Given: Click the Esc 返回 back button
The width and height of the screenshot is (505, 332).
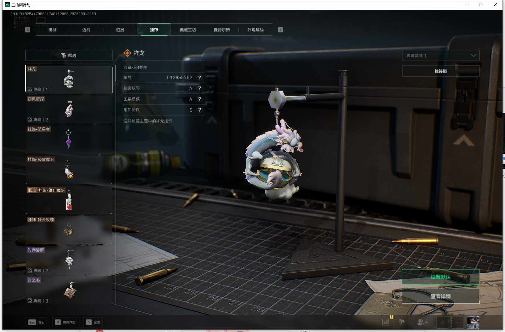Looking at the screenshot, I should pos(36,322).
